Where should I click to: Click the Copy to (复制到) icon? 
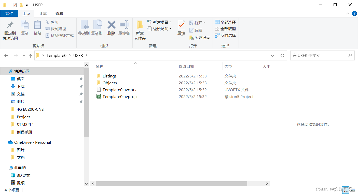tap(97, 25)
